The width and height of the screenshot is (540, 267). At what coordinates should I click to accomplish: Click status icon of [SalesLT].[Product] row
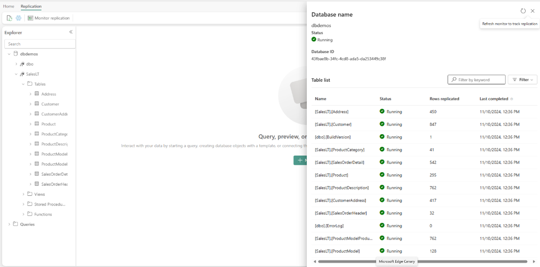[x=382, y=175]
